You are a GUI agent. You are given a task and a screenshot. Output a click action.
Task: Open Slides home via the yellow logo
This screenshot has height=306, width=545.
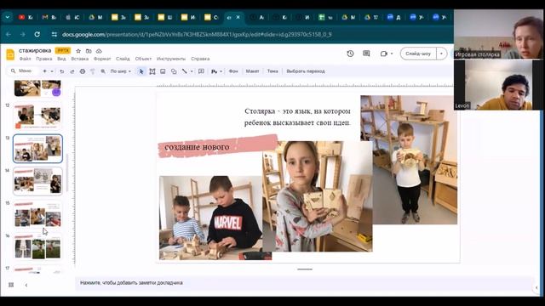pos(10,54)
